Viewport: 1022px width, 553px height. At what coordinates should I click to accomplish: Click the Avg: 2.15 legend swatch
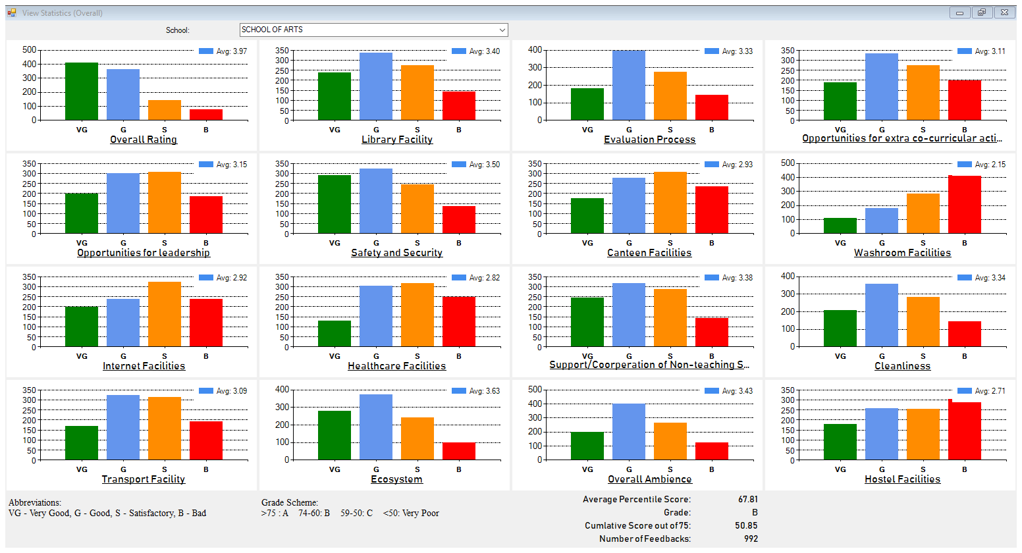(965, 165)
